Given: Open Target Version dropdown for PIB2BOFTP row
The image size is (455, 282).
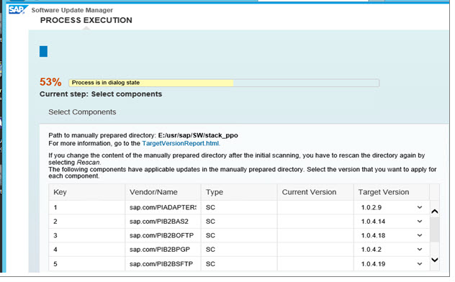Looking at the screenshot, I should 419,235.
